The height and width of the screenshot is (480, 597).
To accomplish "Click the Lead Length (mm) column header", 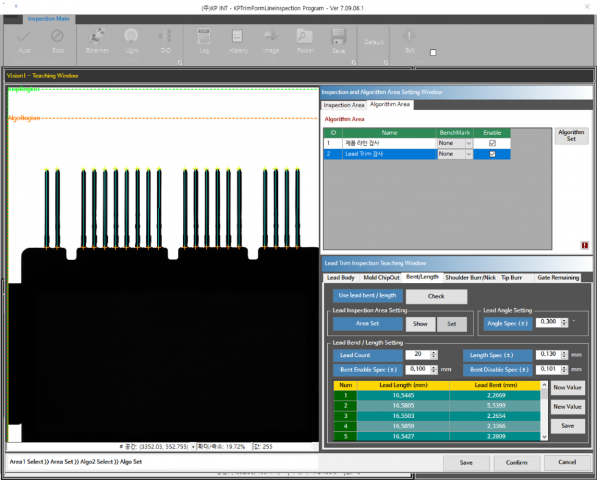I will click(403, 385).
